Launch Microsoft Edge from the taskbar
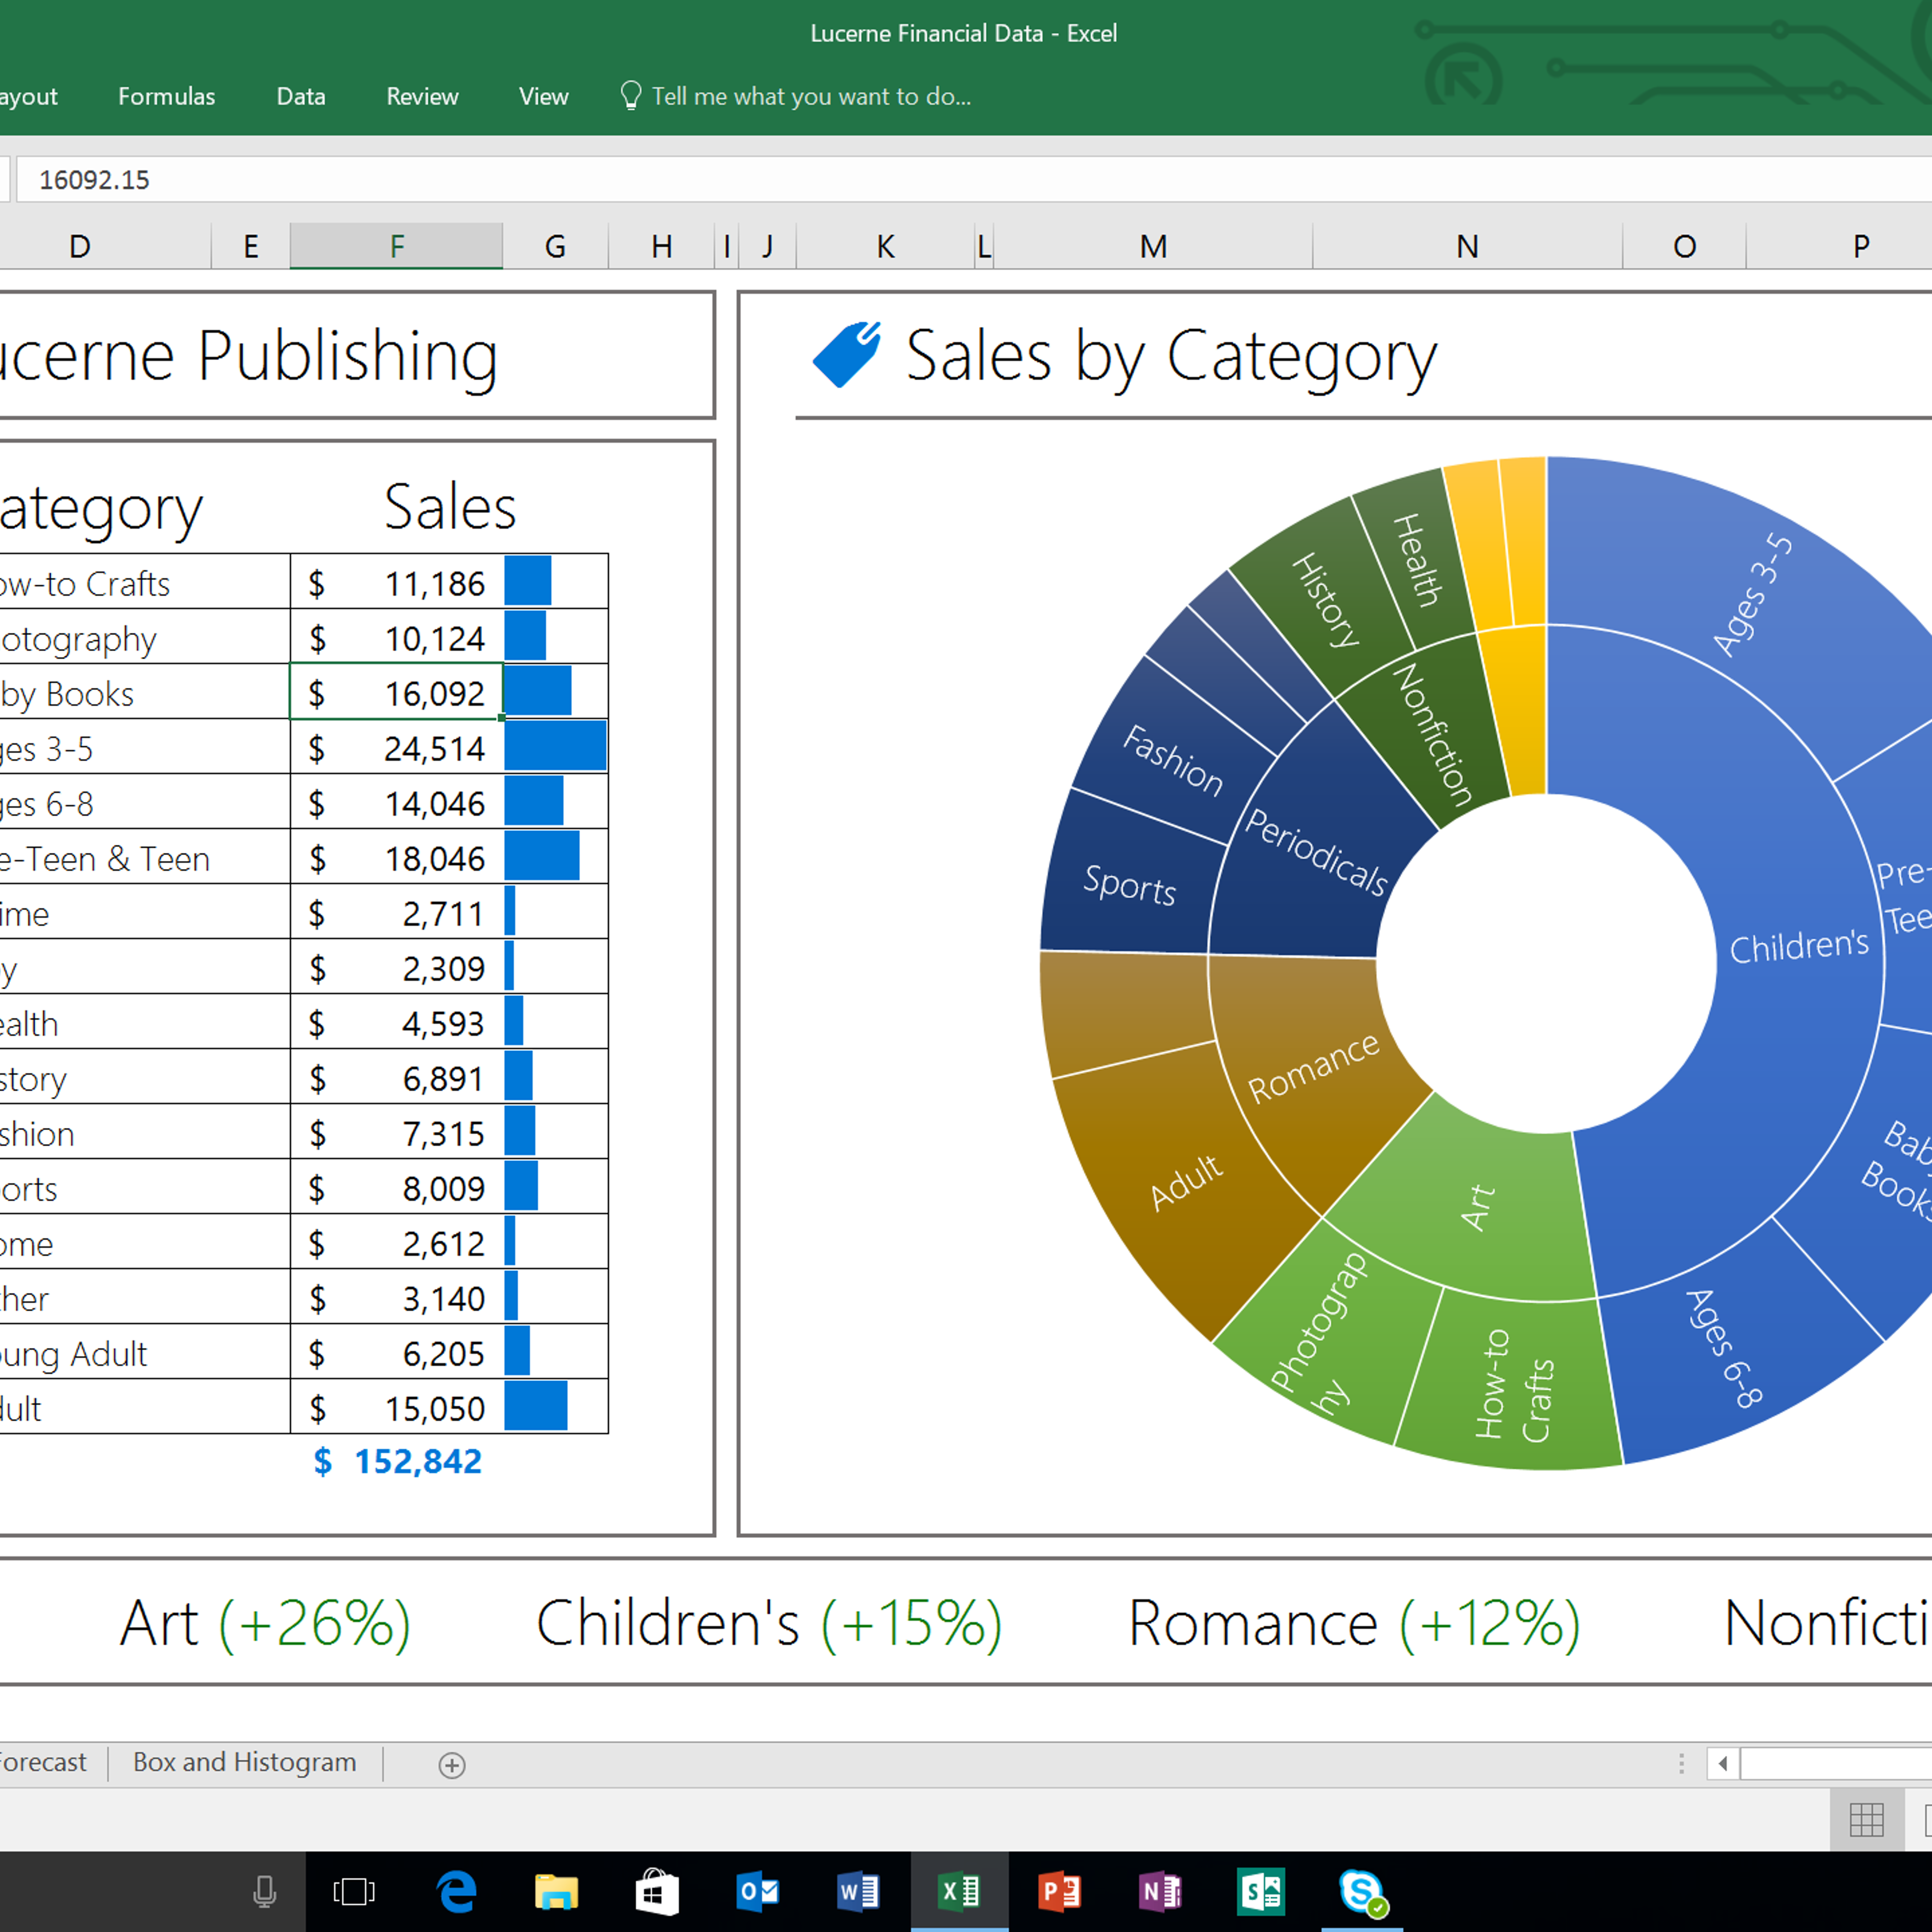Viewport: 1932px width, 1932px height. tap(457, 1891)
